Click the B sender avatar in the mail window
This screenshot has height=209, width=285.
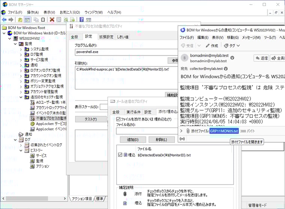coord(184,58)
